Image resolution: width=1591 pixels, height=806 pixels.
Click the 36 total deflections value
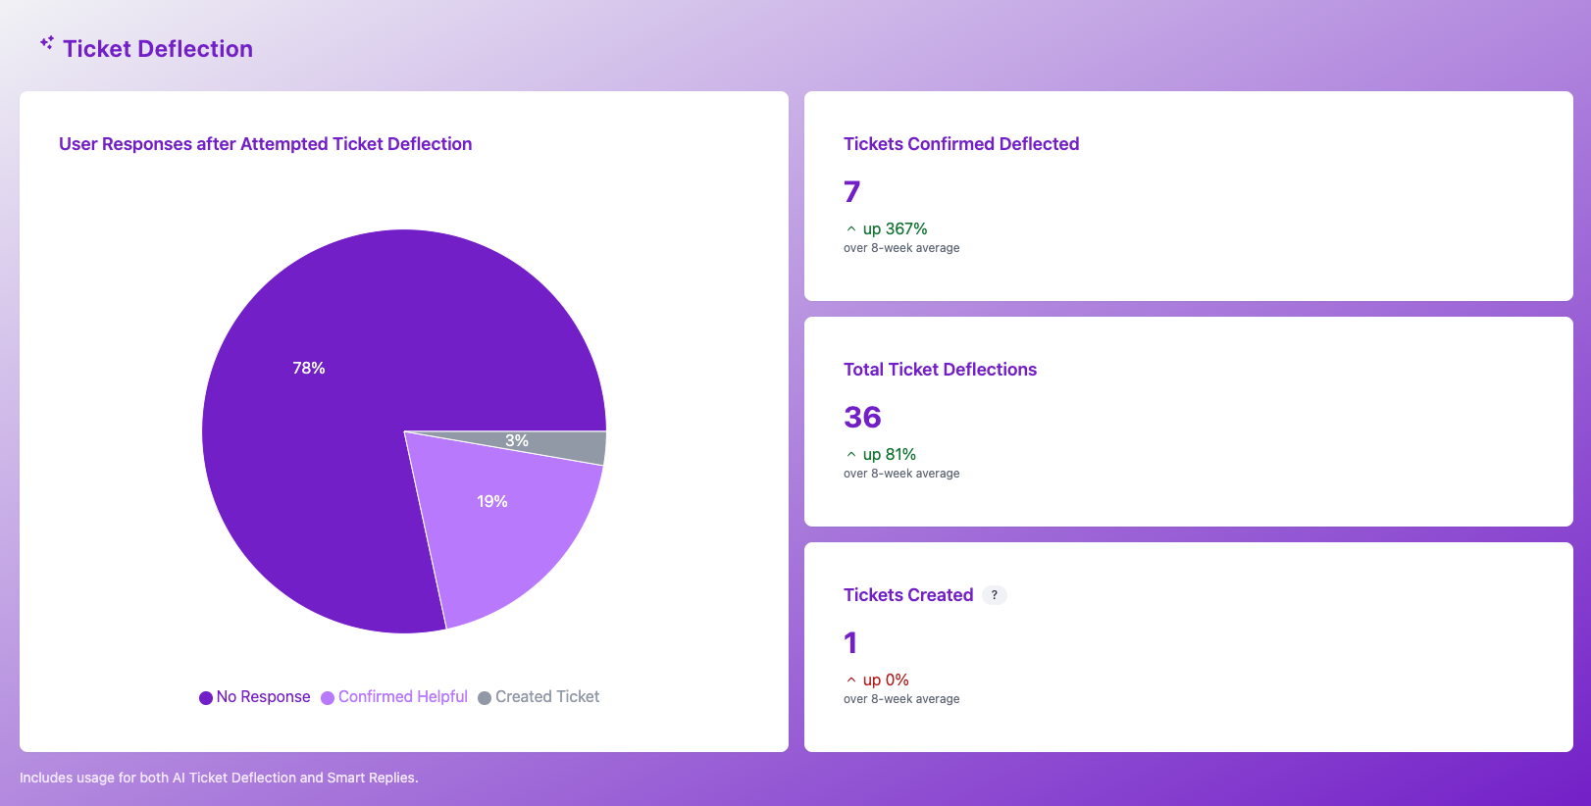[x=862, y=418]
